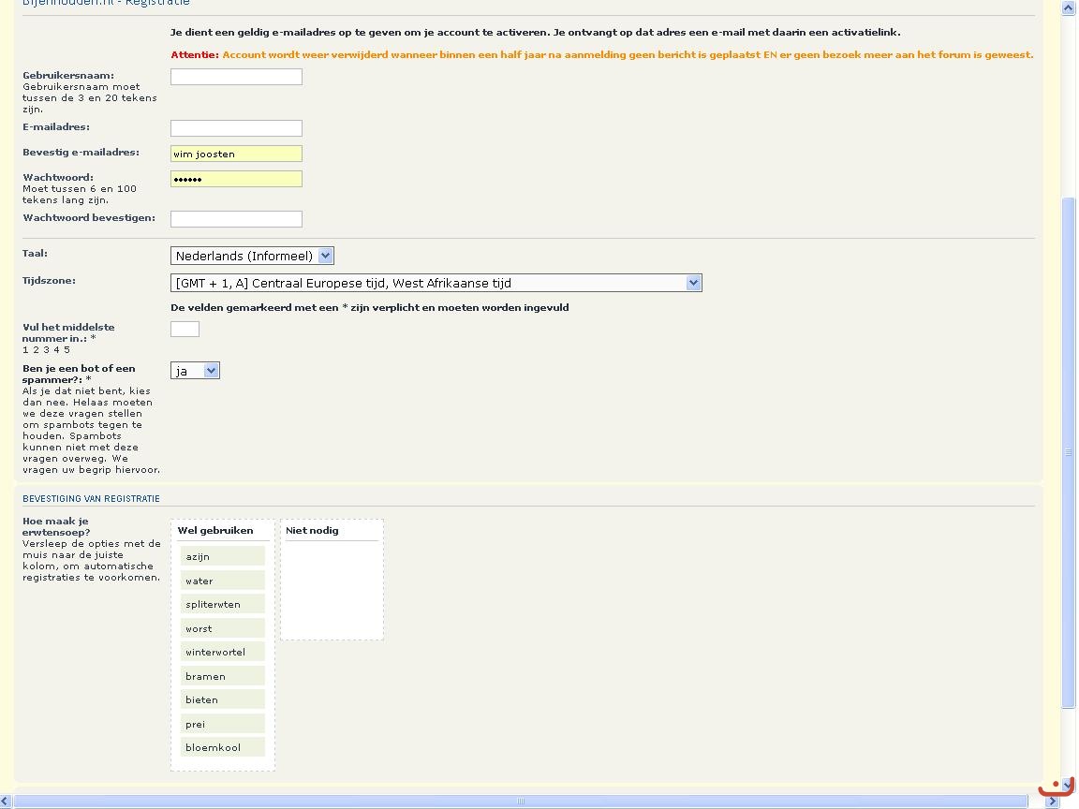The image size is (1079, 809).
Task: Click the red icon in the bottom-right corner
Action: coord(1057,787)
